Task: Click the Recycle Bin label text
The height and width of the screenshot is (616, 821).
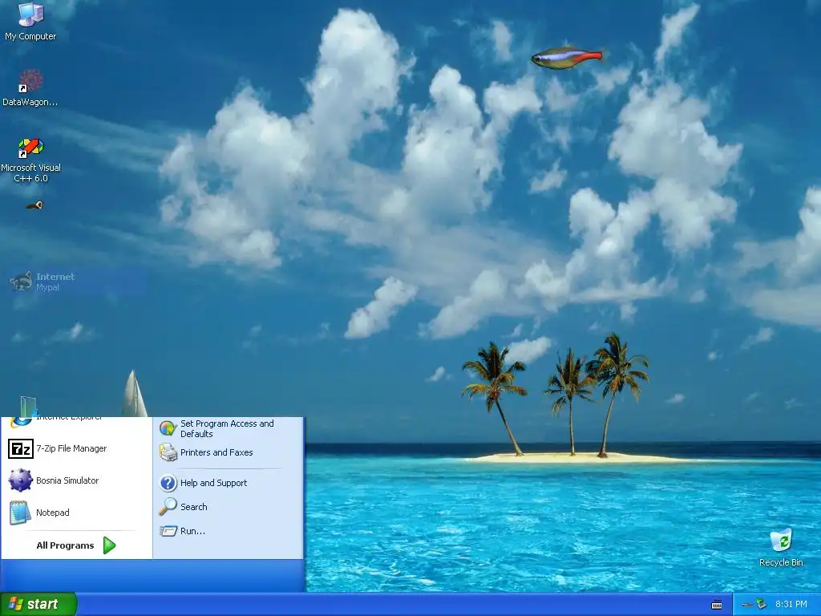Action: click(x=781, y=562)
